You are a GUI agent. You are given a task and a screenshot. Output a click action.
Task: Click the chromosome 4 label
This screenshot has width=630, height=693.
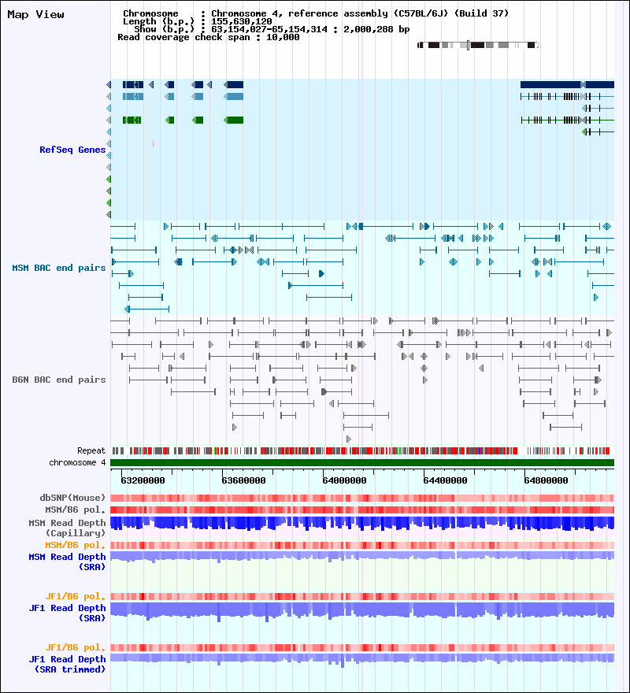(x=77, y=463)
